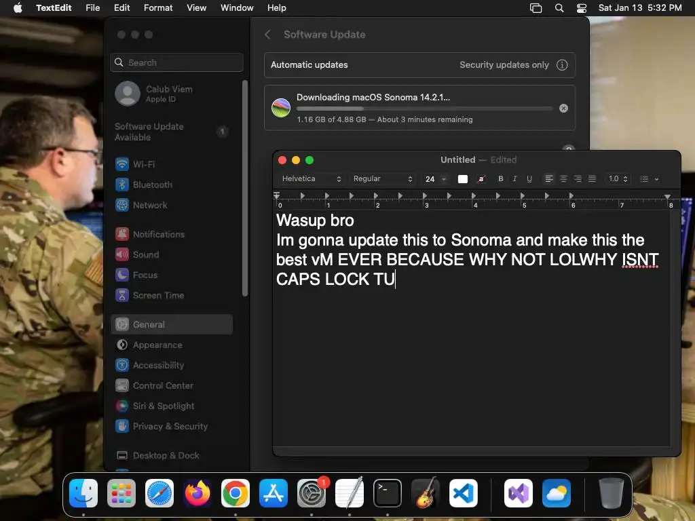Image resolution: width=695 pixels, height=521 pixels.
Task: Open Software Update Available entry
Action: pos(170,132)
